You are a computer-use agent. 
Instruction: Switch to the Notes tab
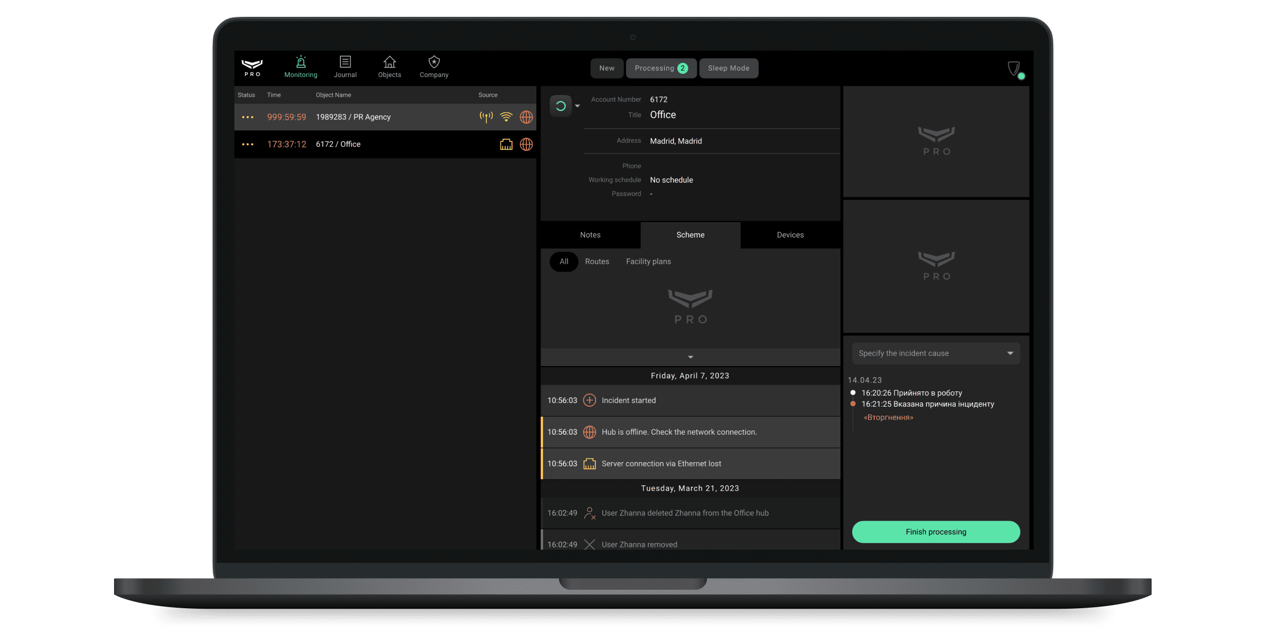[591, 234]
